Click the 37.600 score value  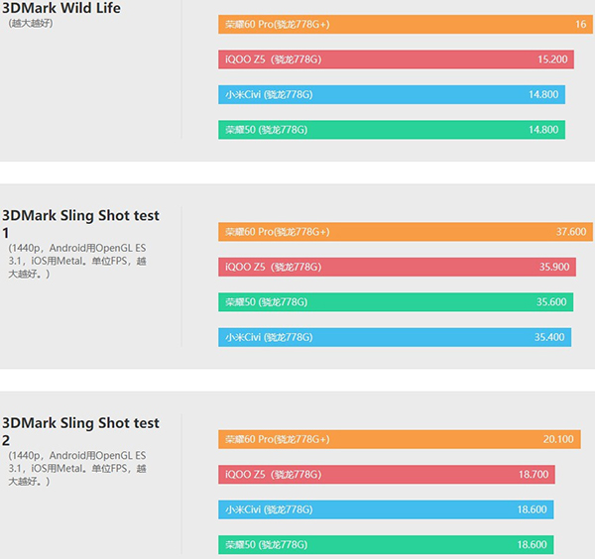pos(570,232)
